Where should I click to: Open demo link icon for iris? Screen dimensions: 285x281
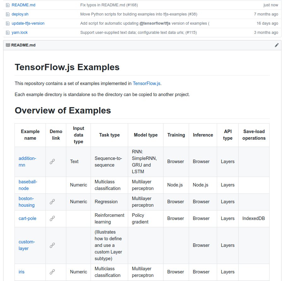[x=52, y=272]
